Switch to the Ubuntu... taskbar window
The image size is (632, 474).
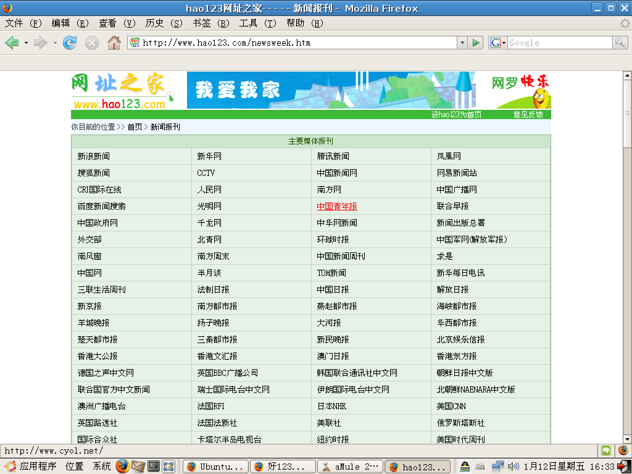[215, 467]
